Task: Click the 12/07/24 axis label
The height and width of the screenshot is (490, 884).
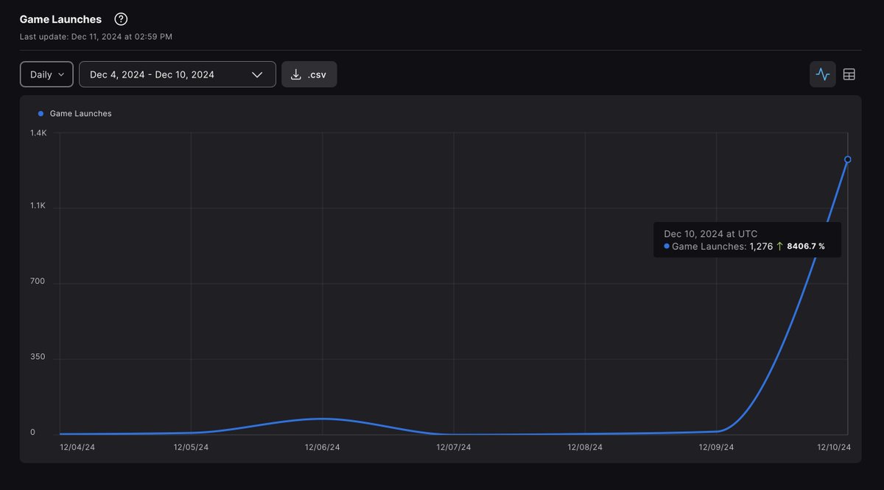Action: pos(454,447)
